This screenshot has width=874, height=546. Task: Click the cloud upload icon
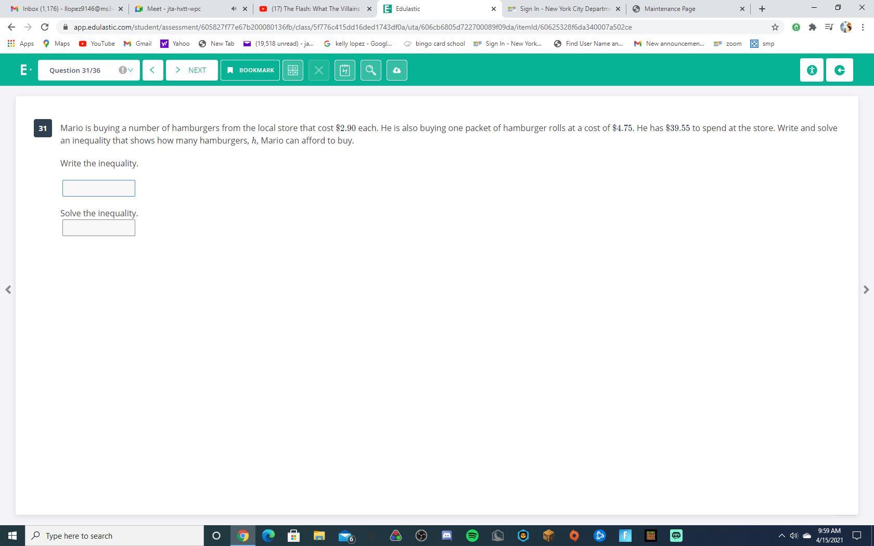397,70
